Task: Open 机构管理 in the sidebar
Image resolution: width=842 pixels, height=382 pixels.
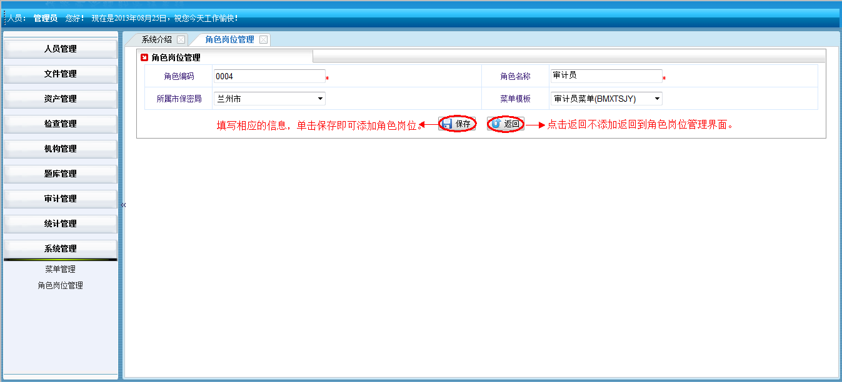Action: (x=61, y=149)
